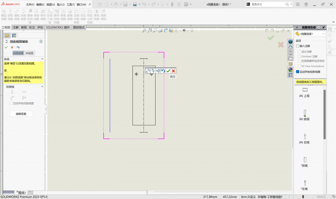336x199 pixels.
Task: Open the 视图(V) menu
Action: coord(50,4)
